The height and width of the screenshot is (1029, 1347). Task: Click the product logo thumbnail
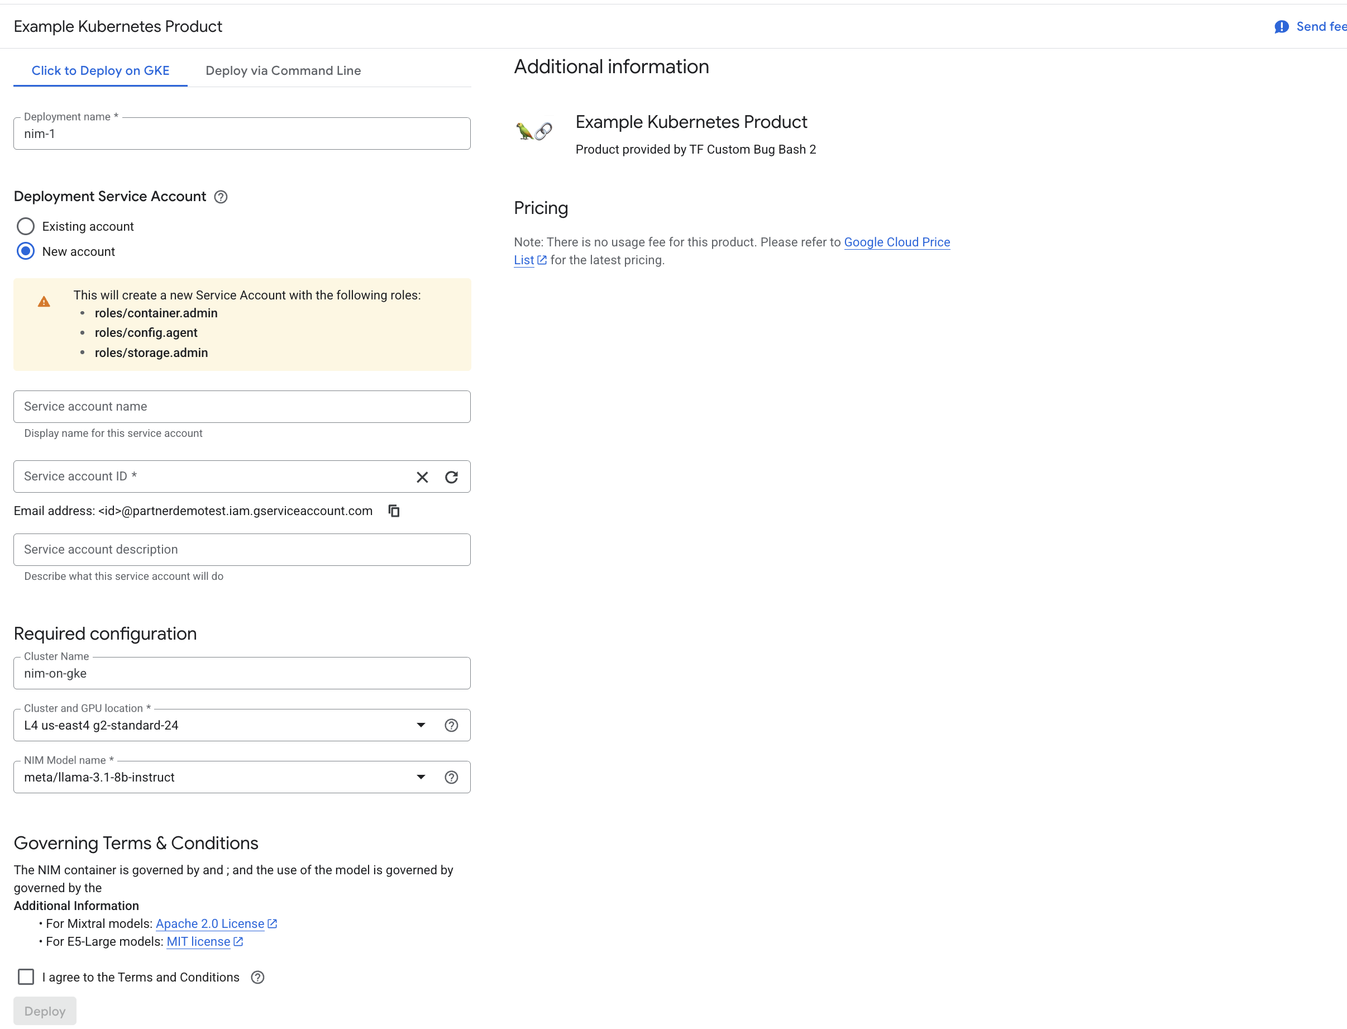pos(534,131)
